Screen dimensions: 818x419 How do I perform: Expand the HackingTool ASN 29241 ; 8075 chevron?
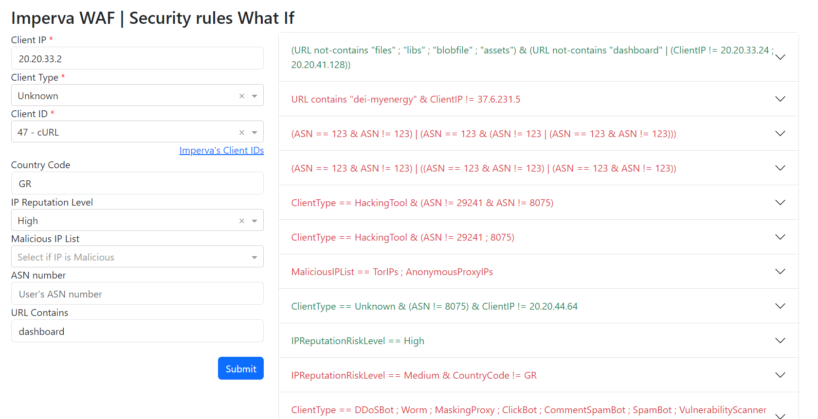tap(780, 237)
